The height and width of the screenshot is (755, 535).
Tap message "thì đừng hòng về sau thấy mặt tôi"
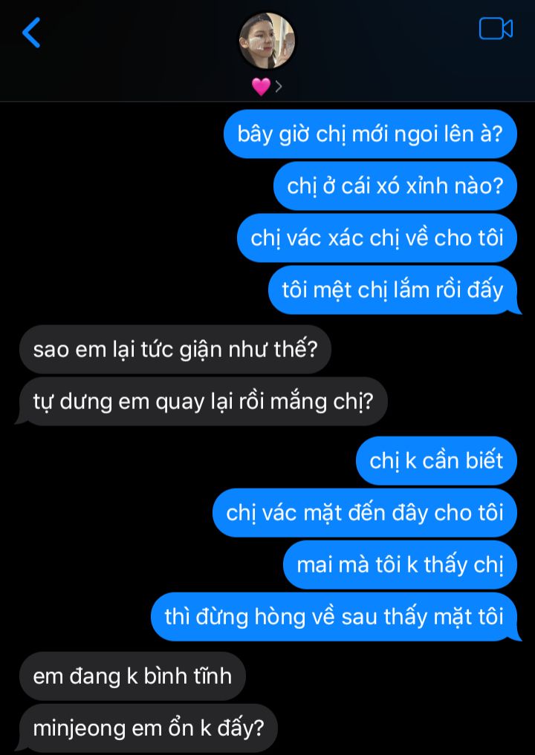point(334,617)
